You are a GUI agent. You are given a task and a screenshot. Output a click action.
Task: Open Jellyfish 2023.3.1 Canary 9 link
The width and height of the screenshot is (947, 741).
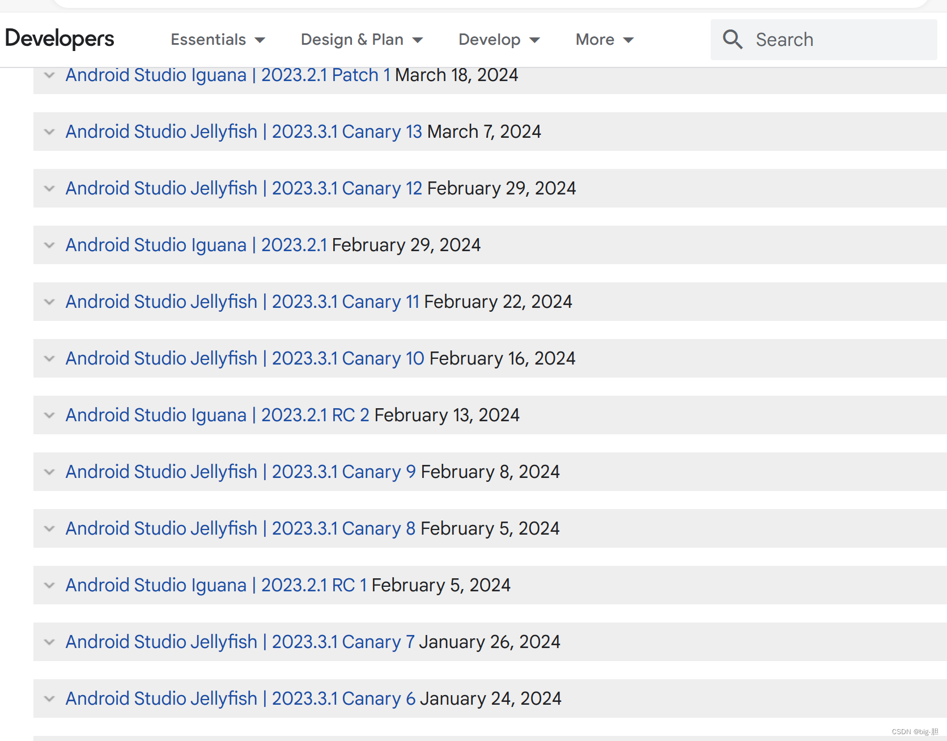241,472
